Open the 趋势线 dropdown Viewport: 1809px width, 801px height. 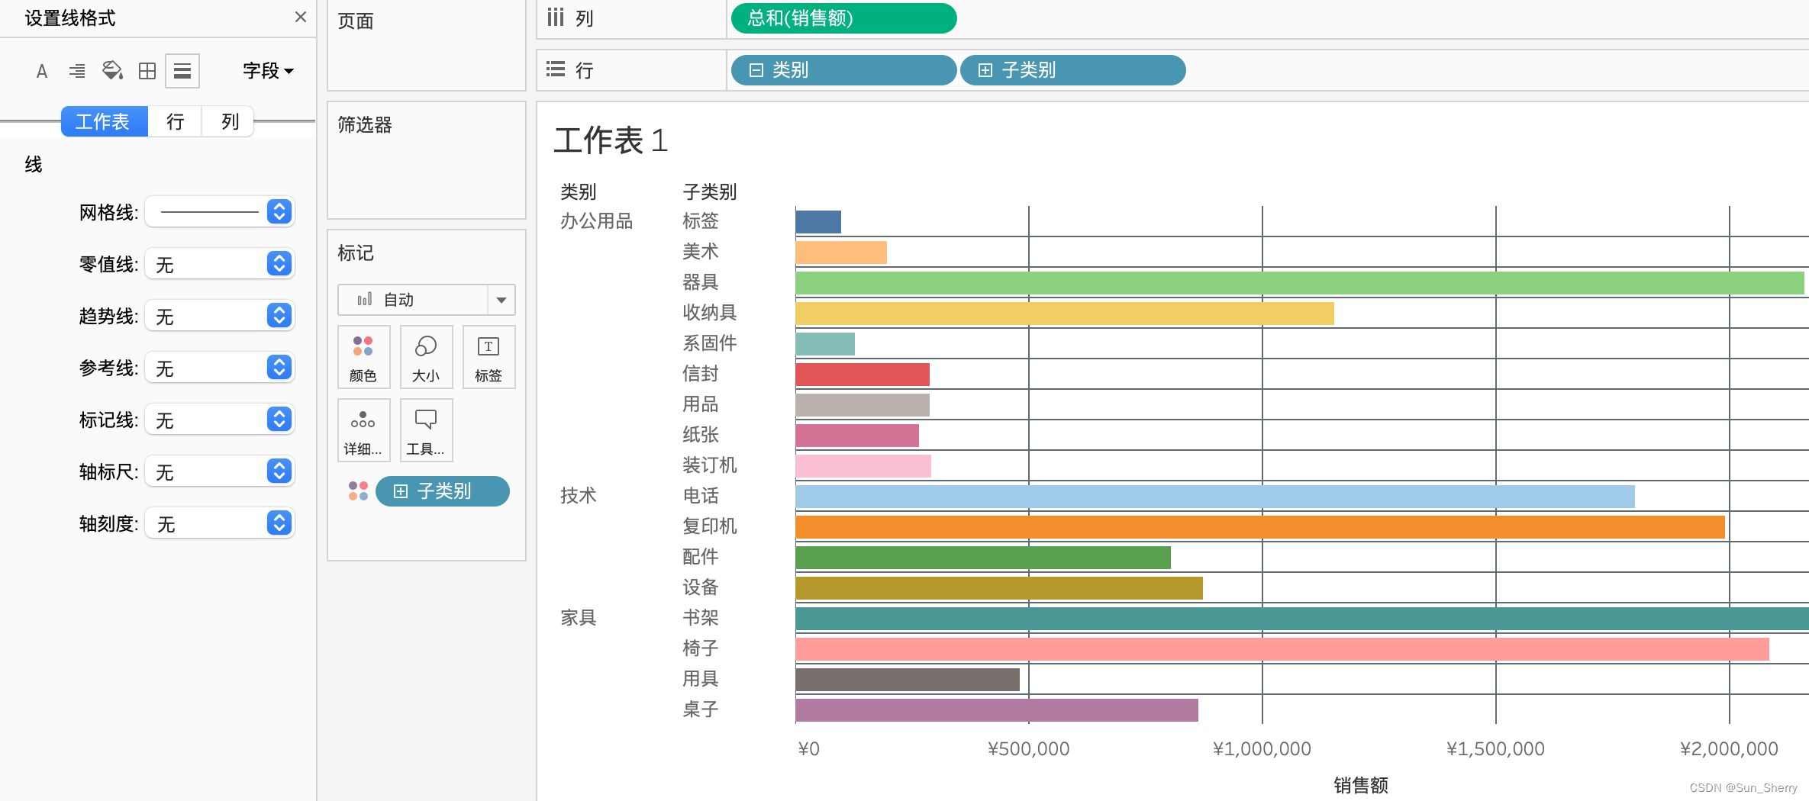pos(220,315)
